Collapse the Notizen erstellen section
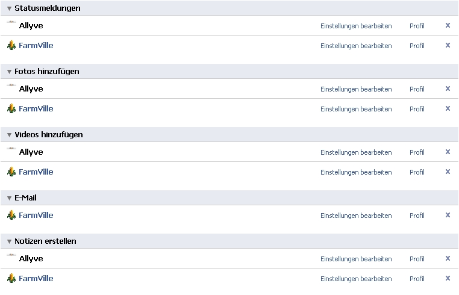 tap(9, 241)
